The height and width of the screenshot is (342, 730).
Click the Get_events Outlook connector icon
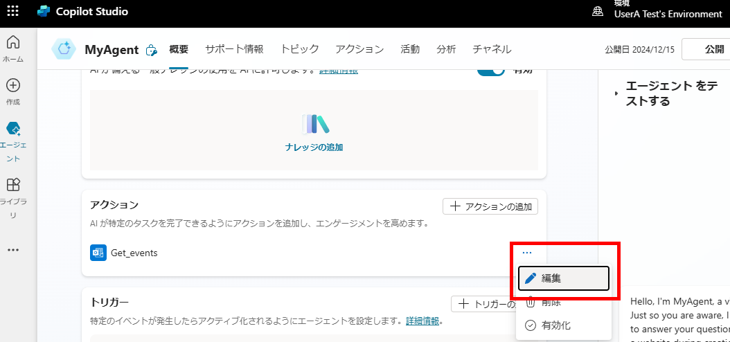click(x=98, y=253)
